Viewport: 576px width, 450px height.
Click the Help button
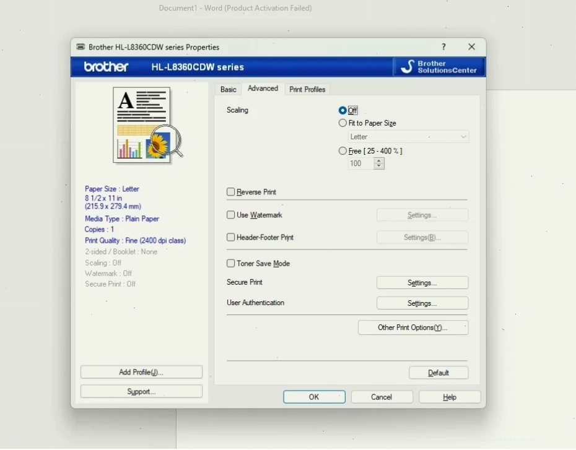coord(450,397)
